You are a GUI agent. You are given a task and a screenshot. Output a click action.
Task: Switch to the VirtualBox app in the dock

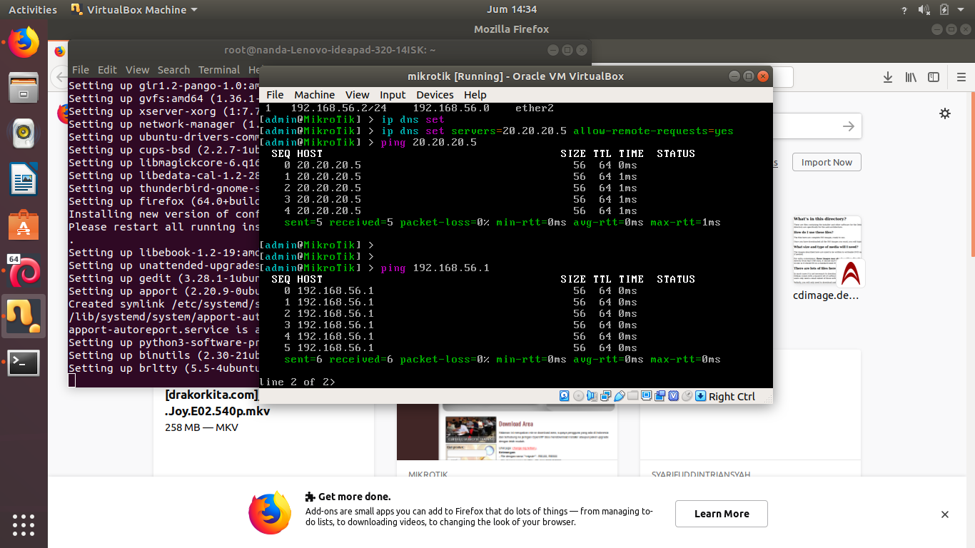point(24,316)
